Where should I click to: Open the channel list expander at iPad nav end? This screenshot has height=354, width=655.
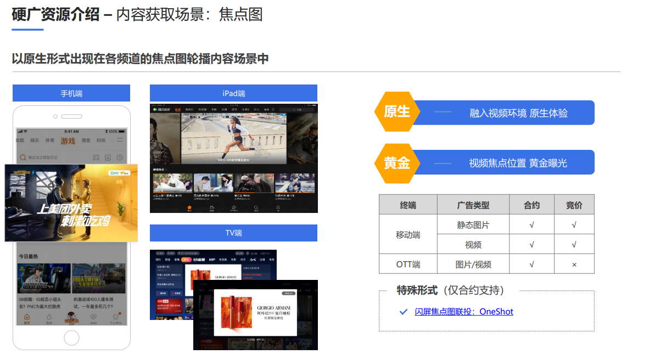tap(273, 109)
